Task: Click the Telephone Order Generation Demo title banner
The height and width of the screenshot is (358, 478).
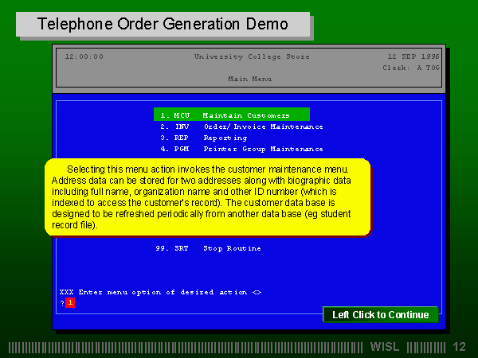Action: coord(163,25)
